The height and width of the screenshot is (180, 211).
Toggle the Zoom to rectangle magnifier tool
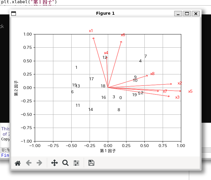click(65, 163)
